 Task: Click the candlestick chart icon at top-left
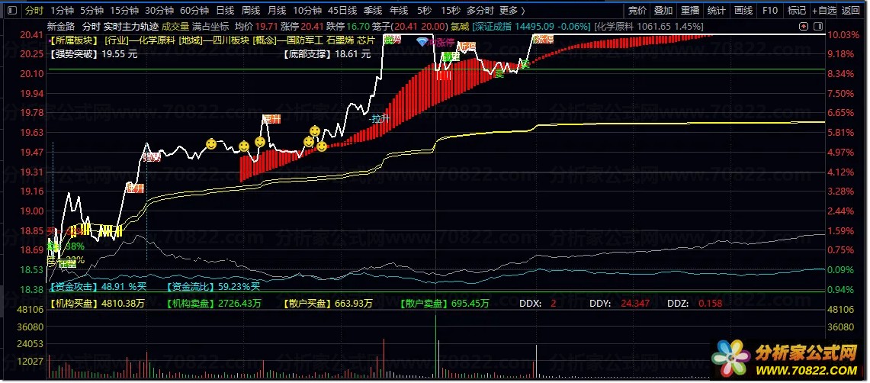pos(13,10)
